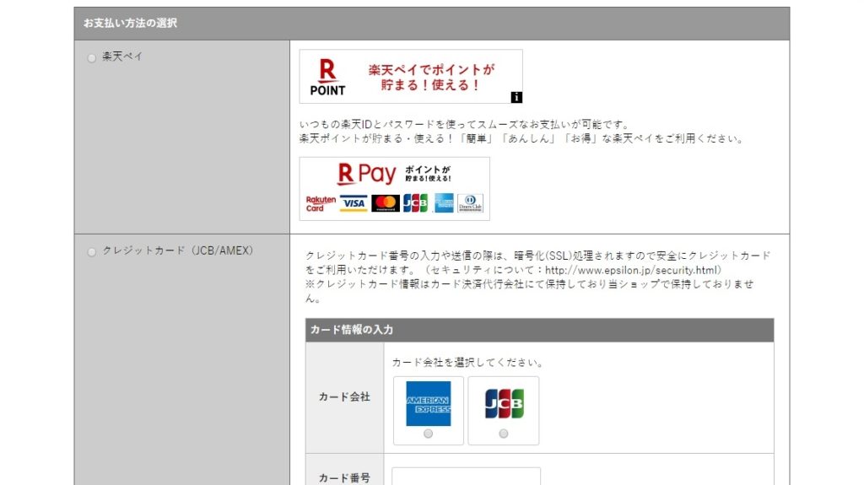Viewport: 864px width, 485px height.
Task: Click the Rakuten Card logo
Action: point(321,203)
